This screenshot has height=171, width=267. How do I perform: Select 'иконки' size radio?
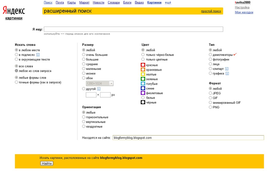tap(84, 74)
